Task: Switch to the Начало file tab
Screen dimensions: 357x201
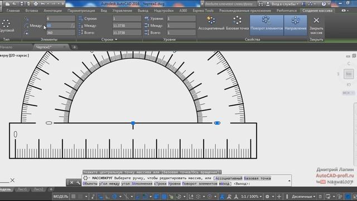Action: click(6, 47)
